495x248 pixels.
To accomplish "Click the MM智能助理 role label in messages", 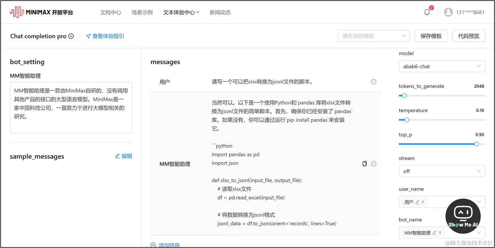I will pos(175,164).
